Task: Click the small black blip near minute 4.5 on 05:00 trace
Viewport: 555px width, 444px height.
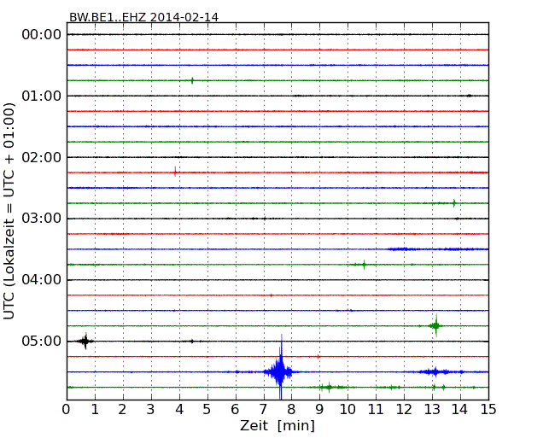Action: [192, 342]
